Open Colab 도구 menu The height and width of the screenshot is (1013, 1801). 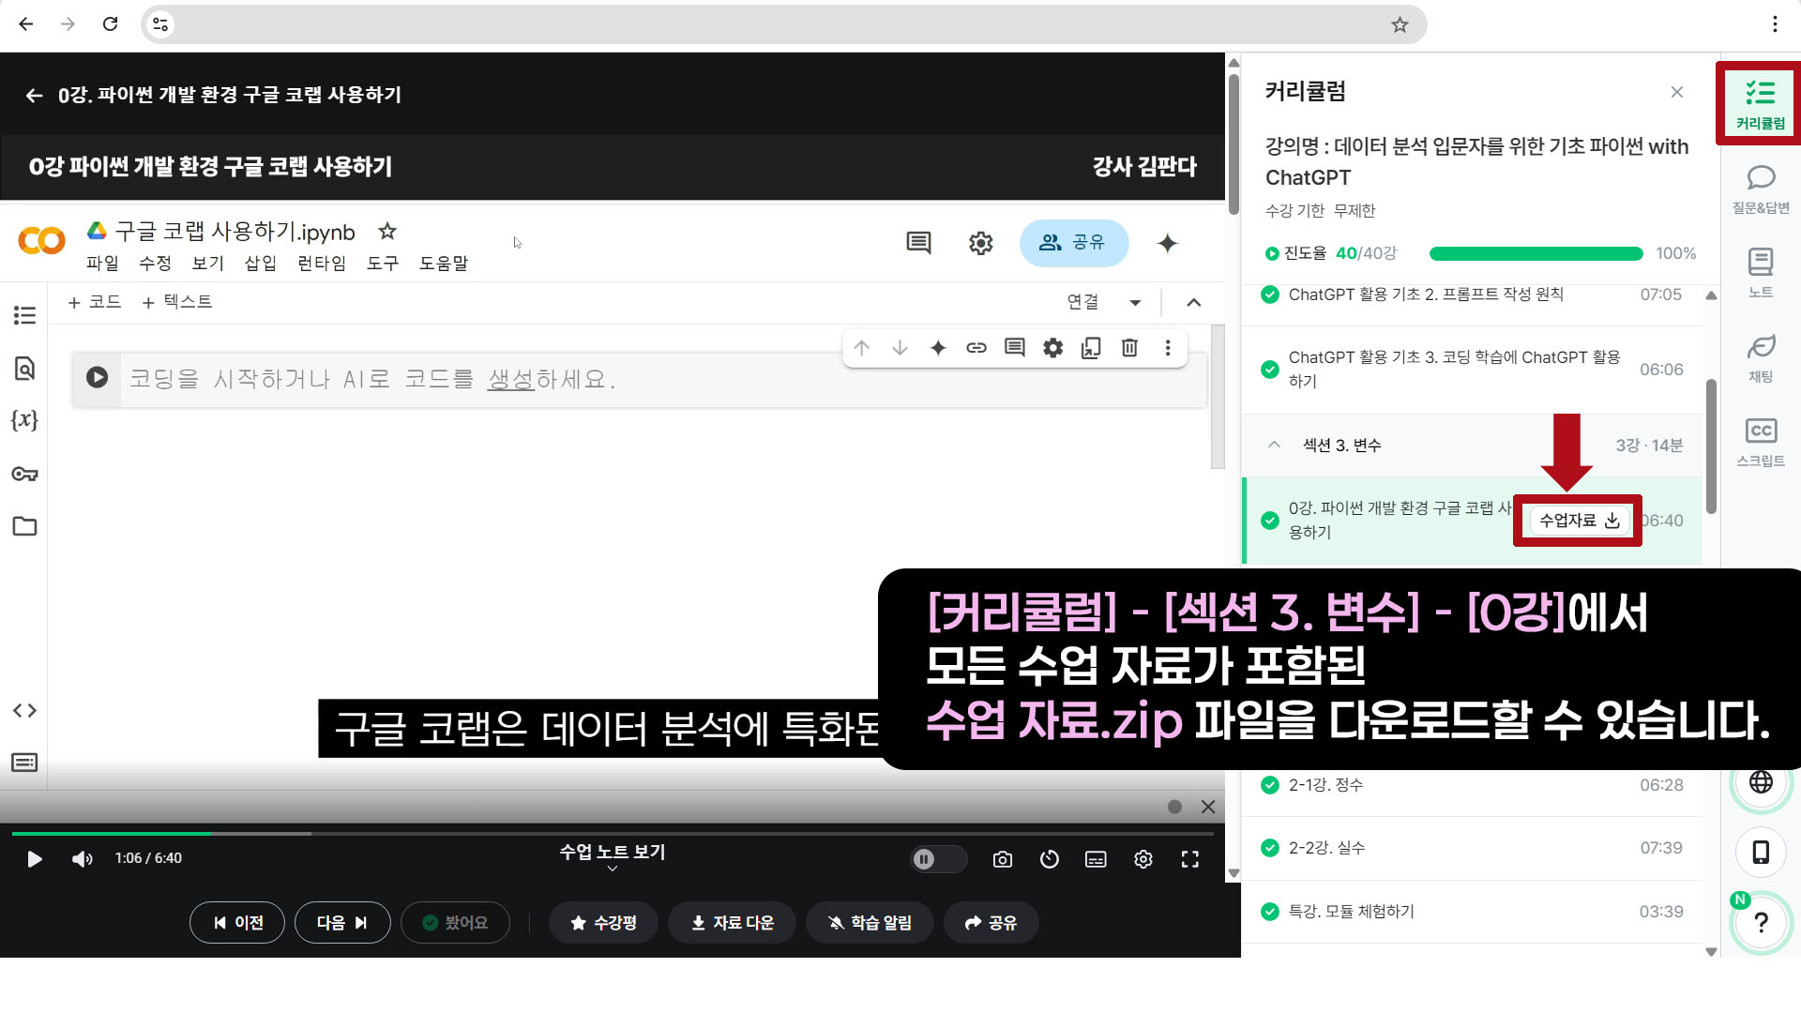click(383, 264)
